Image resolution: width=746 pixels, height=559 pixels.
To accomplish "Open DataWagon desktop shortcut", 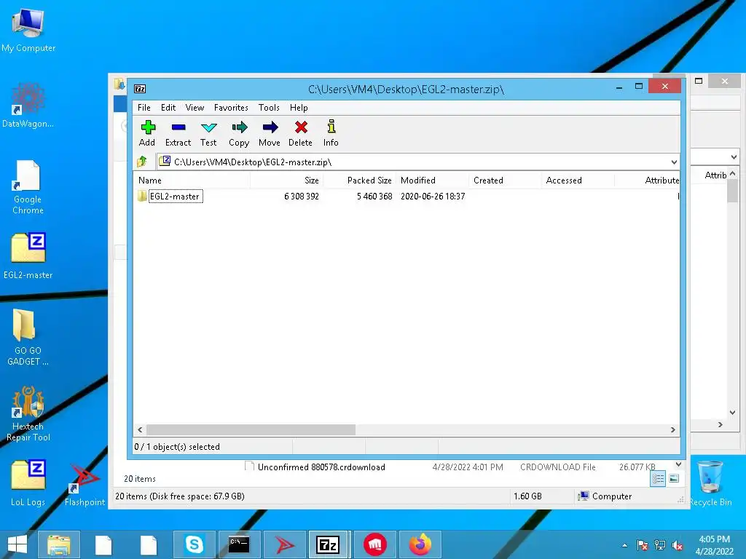I will click(x=28, y=106).
